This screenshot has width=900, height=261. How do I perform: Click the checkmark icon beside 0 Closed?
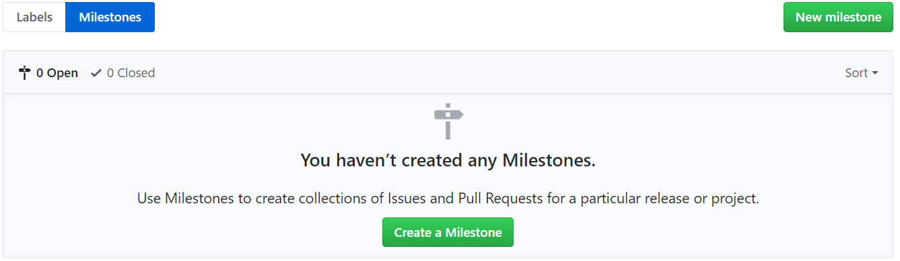[96, 73]
